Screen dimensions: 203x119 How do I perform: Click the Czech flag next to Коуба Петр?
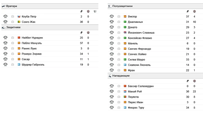[x=19, y=17]
